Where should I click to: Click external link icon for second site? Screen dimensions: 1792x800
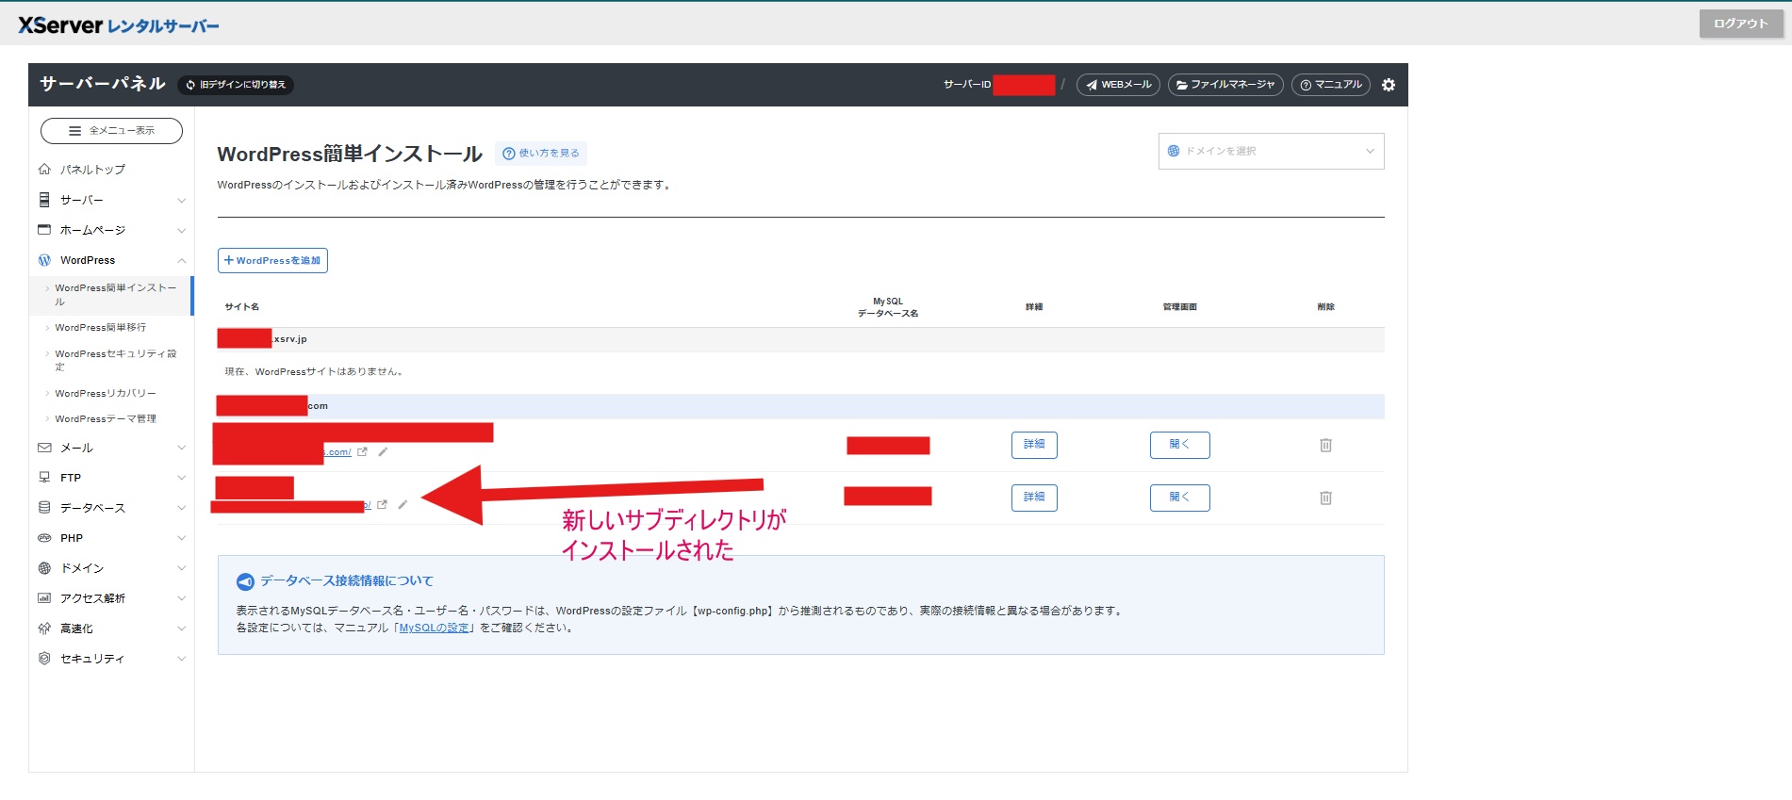[x=382, y=505]
